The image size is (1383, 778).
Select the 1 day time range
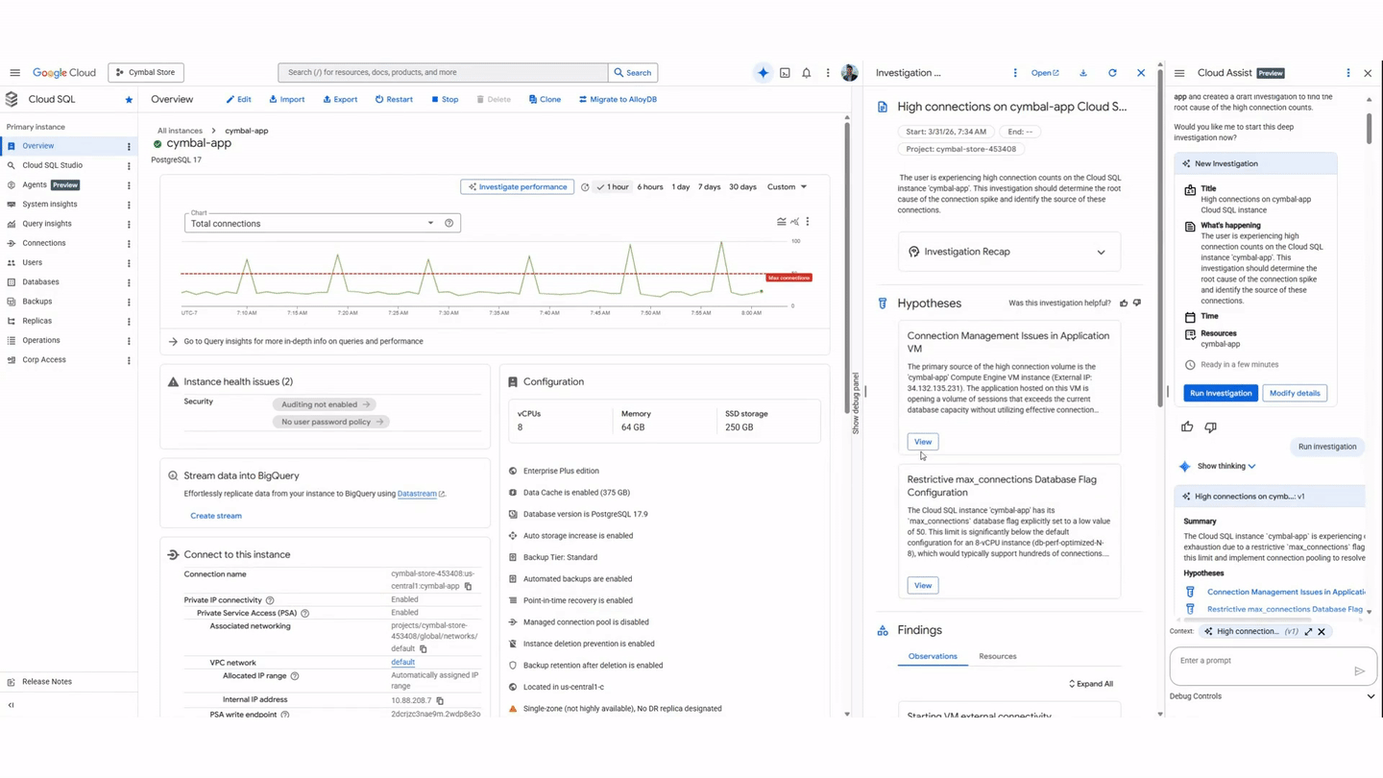[x=681, y=187]
